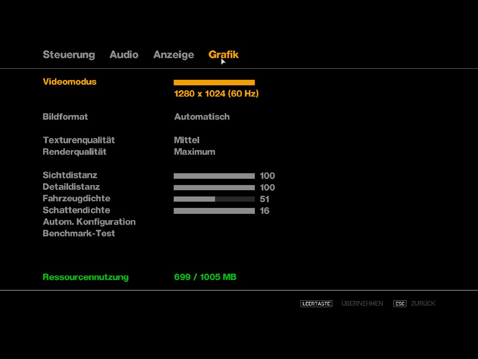Click the Fahrzeugdichte value 51
The height and width of the screenshot is (359, 478).
[x=264, y=199]
